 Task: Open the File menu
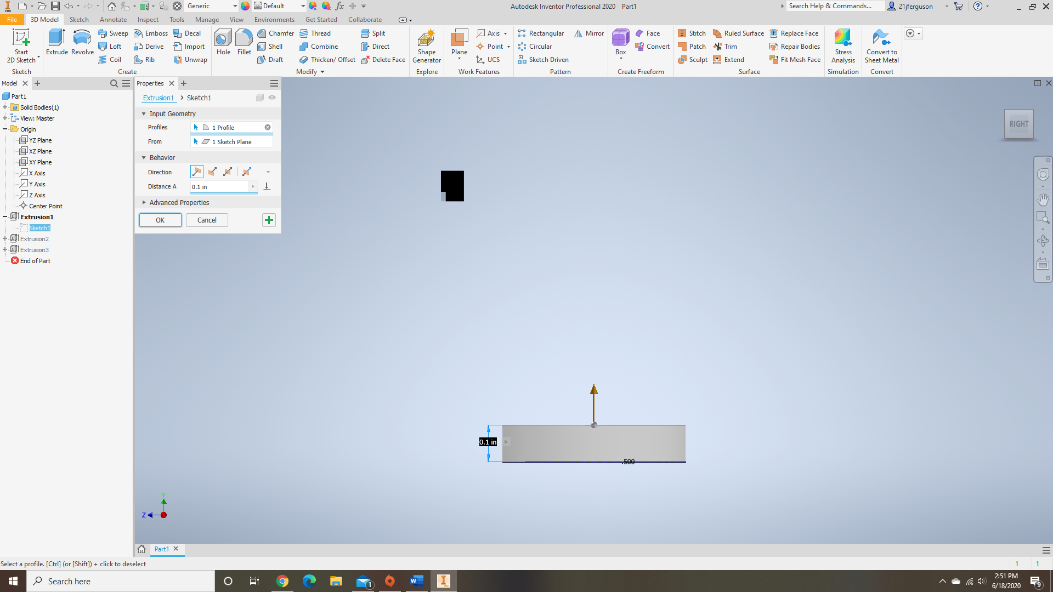point(12,20)
